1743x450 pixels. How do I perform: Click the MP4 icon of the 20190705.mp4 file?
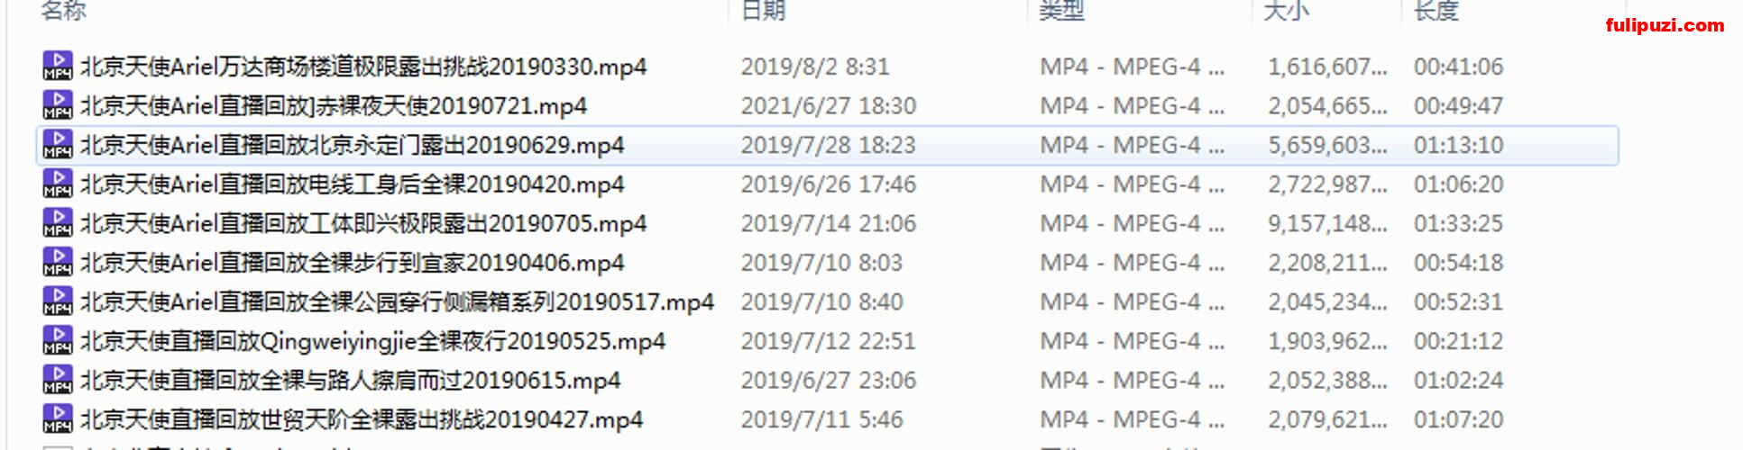point(58,222)
